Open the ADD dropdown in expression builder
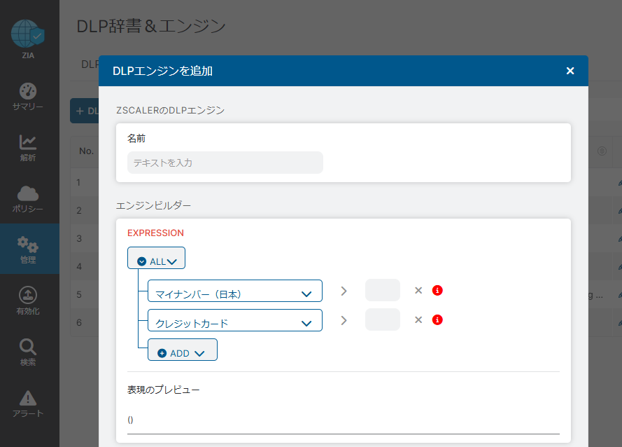 coord(183,350)
